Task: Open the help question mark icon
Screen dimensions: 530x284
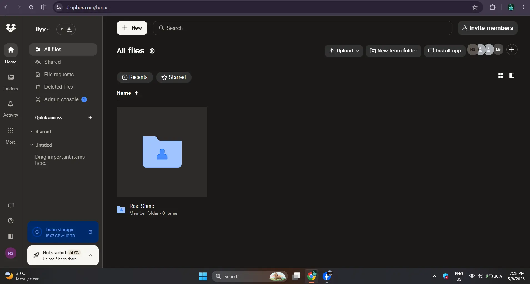Action: click(x=11, y=221)
